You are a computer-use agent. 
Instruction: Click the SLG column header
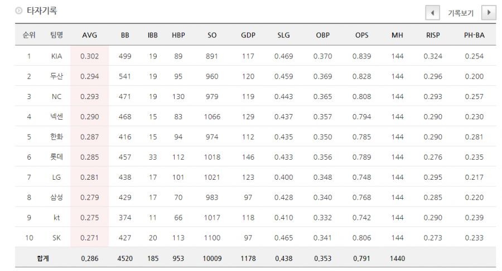[x=283, y=35]
